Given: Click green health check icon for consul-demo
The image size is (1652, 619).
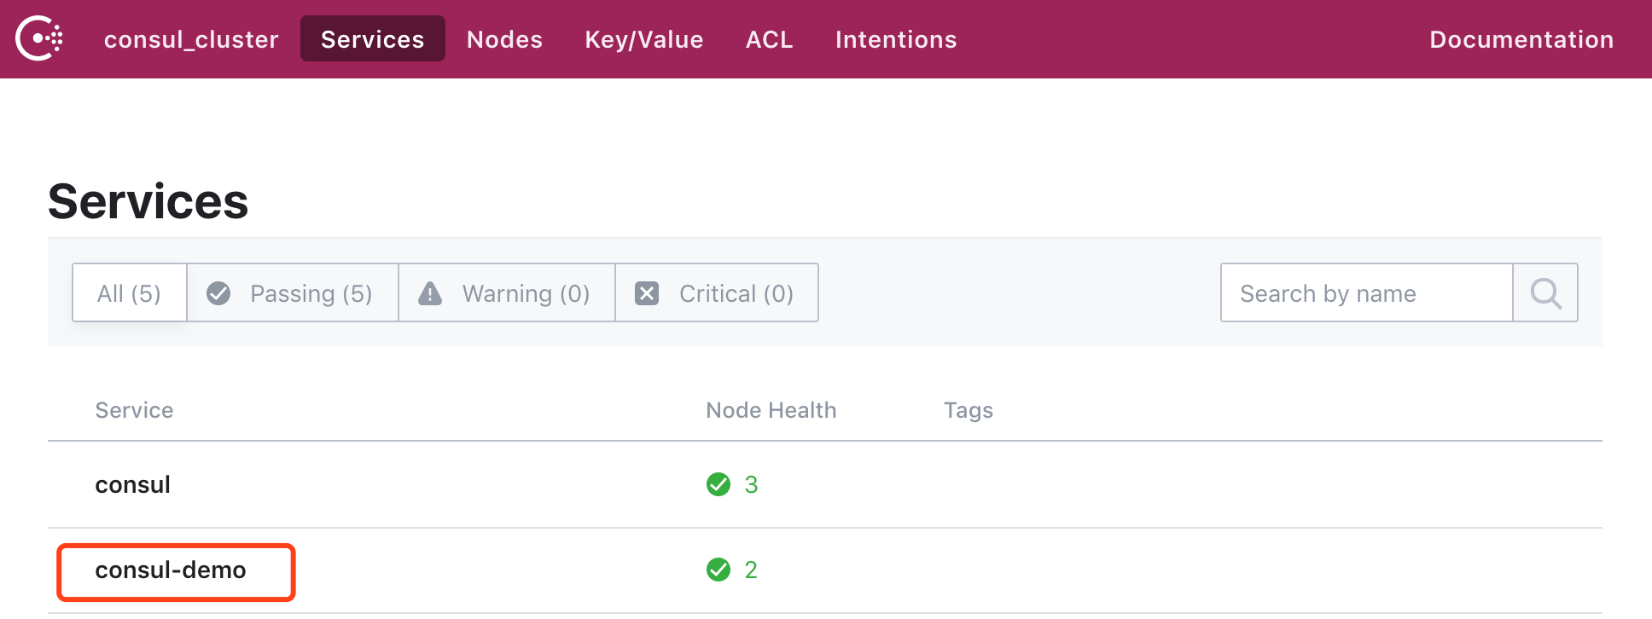Looking at the screenshot, I should (718, 570).
